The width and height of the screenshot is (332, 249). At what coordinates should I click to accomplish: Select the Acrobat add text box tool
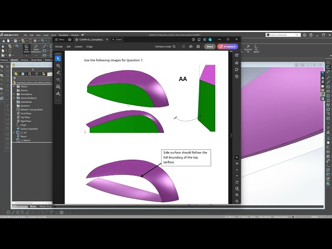point(58,87)
